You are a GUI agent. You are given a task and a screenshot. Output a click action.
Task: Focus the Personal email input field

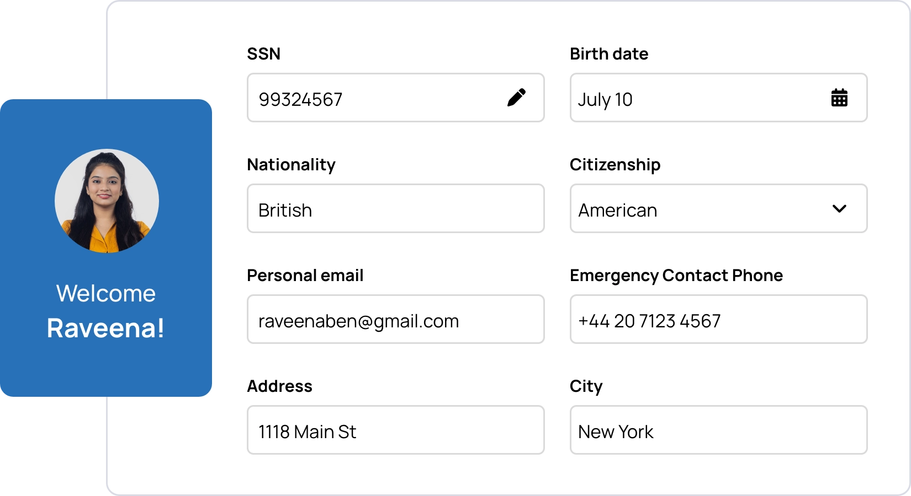395,320
